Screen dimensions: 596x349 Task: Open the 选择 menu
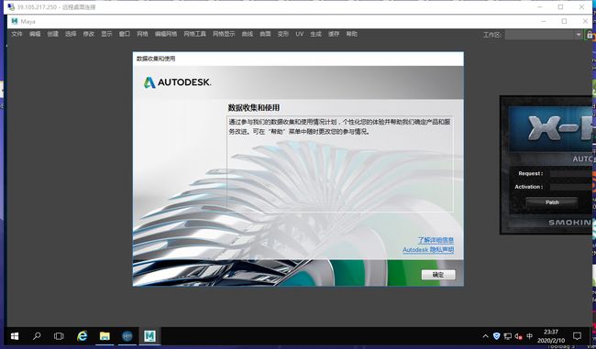pos(71,34)
